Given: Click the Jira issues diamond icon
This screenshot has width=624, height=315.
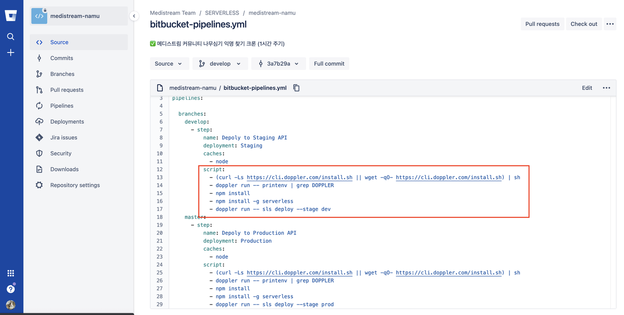Looking at the screenshot, I should (39, 137).
